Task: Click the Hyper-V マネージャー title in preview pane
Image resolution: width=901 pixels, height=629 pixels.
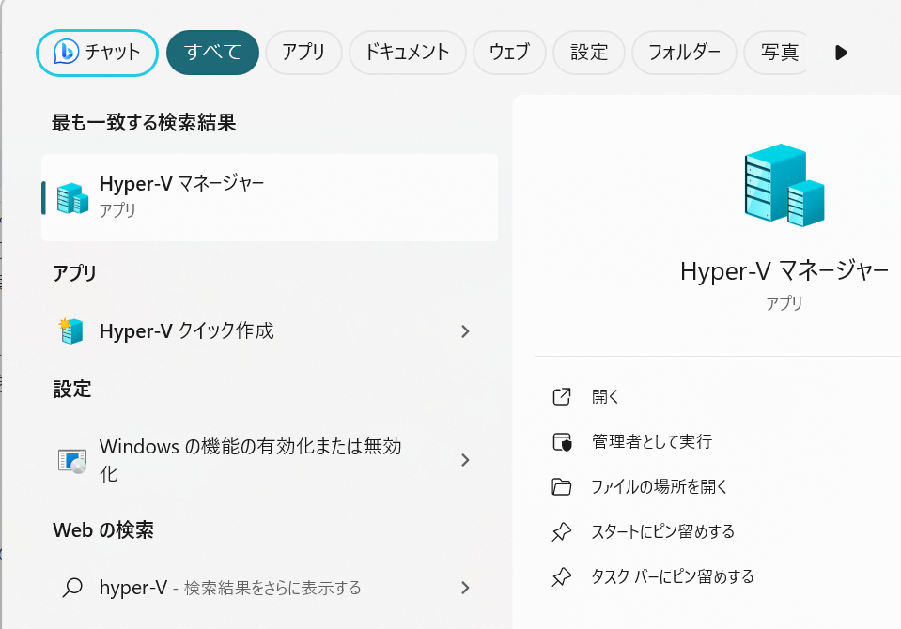Action: pyautogui.click(x=784, y=271)
